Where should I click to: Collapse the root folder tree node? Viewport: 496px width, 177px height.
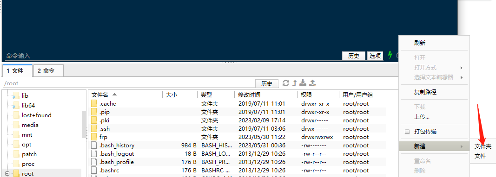tap(7, 174)
